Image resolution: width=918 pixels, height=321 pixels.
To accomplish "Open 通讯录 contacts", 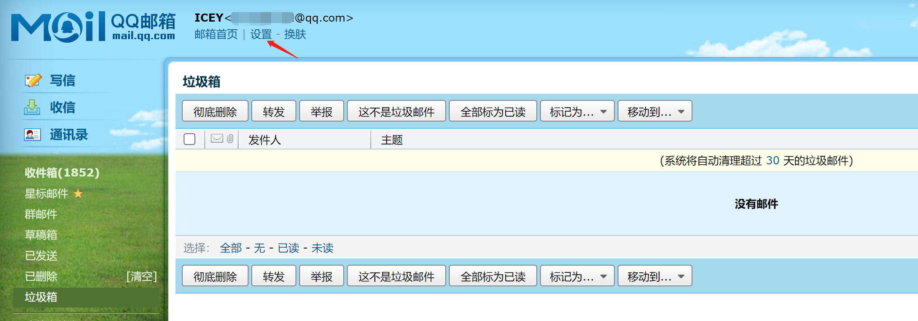I will point(69,135).
